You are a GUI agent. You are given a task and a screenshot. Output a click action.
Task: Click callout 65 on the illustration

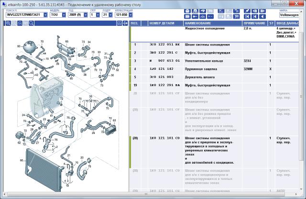[67, 42]
